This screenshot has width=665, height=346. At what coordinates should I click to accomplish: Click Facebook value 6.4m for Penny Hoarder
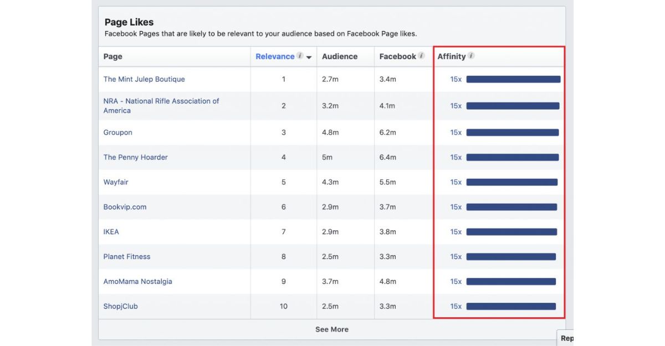(x=387, y=157)
